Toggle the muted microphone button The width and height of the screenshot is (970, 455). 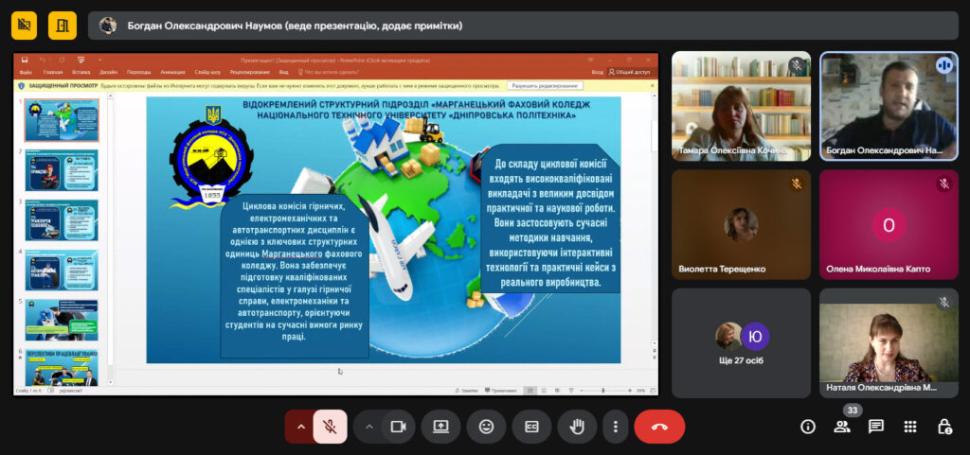point(330,427)
